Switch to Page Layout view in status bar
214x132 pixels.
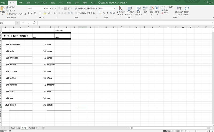(182, 131)
